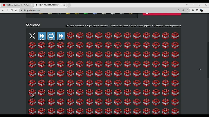This screenshot has height=117, width=209.
Task: Go back in browser history
Action: click(3, 10)
